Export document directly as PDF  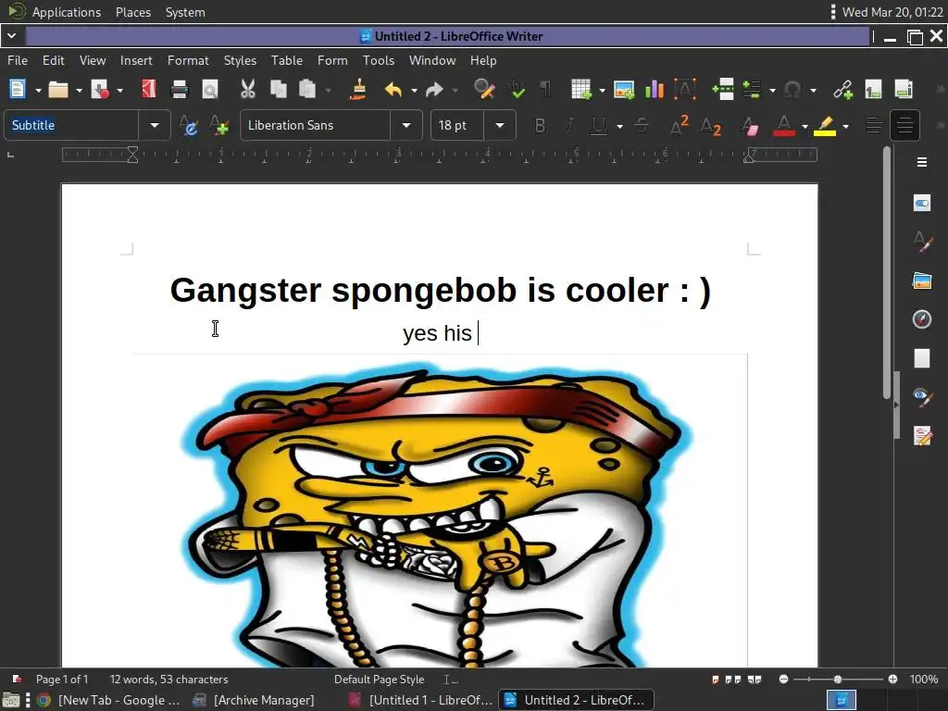pos(148,90)
